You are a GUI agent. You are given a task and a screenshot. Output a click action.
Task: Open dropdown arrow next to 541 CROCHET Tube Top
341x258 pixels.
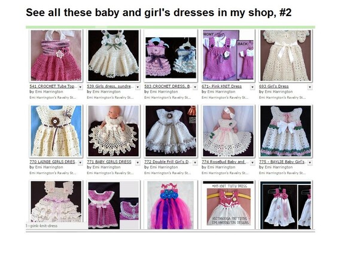(81, 87)
